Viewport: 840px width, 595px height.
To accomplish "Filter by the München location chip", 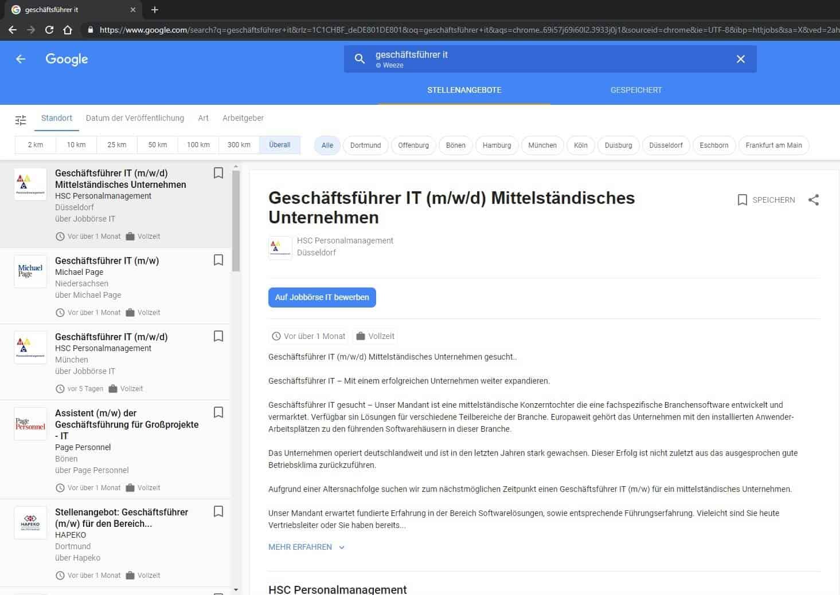I will tap(542, 145).
